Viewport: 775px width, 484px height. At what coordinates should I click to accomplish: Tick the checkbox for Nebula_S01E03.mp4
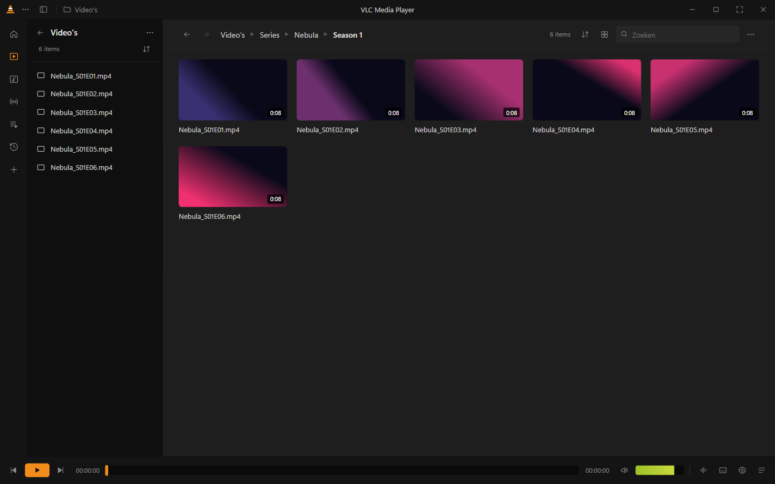tap(41, 112)
